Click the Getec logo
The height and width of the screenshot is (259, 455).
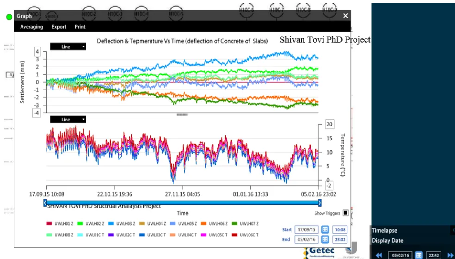tap(319, 252)
